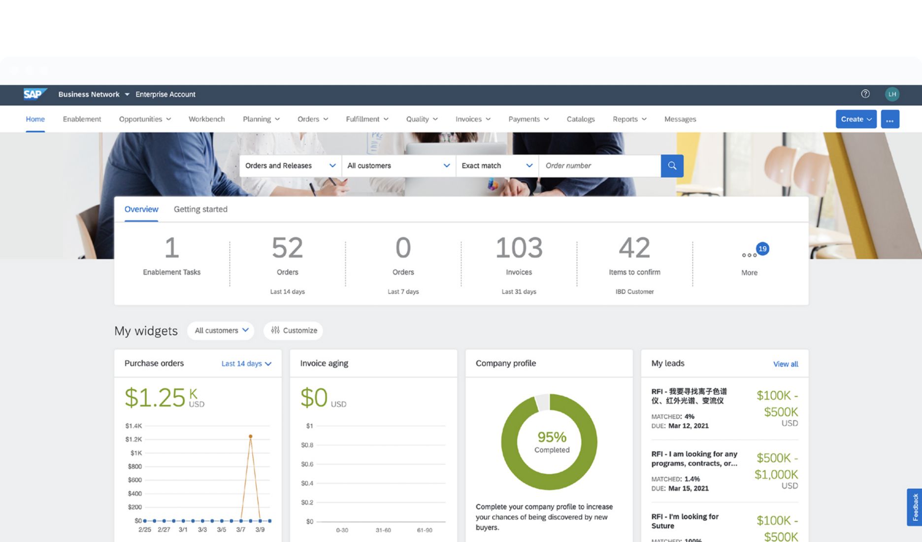Open the All customers filter in My widgets
The image size is (922, 542).
220,331
